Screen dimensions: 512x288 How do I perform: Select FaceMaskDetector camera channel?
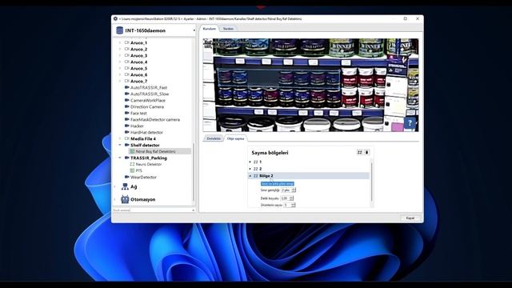[x=155, y=119]
